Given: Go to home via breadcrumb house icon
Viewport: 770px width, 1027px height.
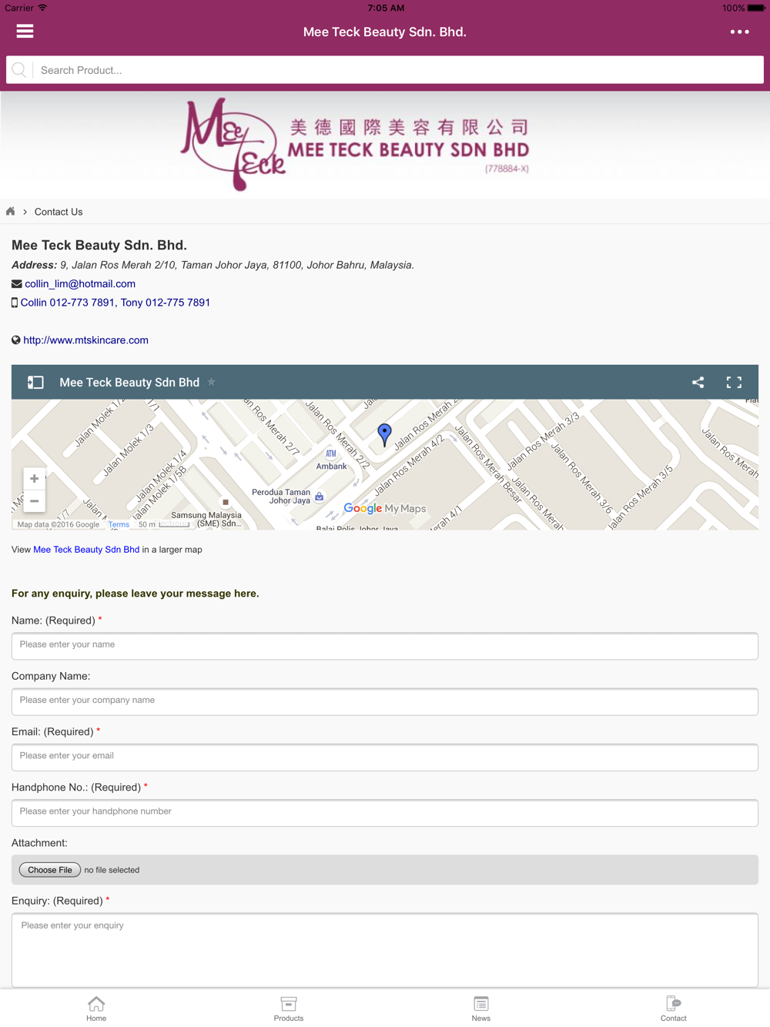Looking at the screenshot, I should click(11, 212).
